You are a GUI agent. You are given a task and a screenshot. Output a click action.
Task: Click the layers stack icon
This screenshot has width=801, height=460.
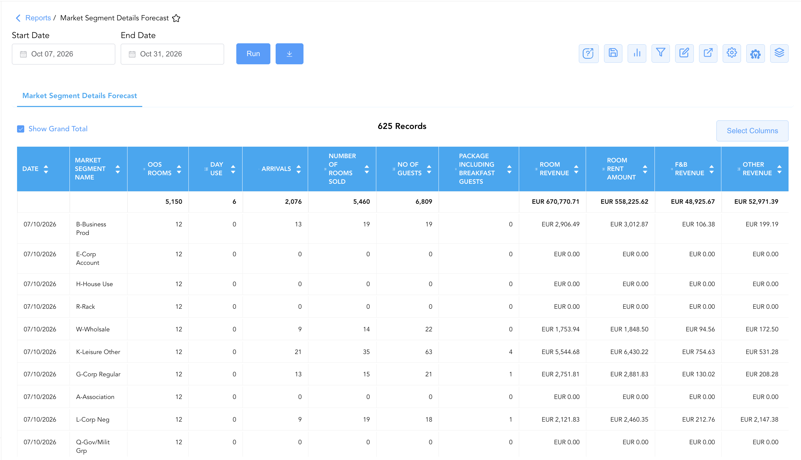point(779,53)
